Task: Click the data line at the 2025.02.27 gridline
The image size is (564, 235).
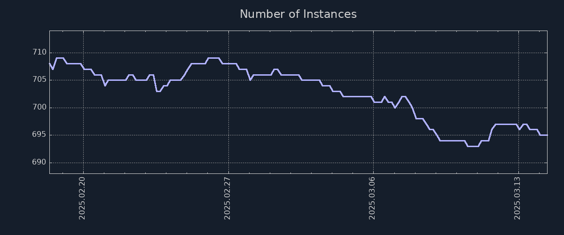Action: click(x=228, y=63)
